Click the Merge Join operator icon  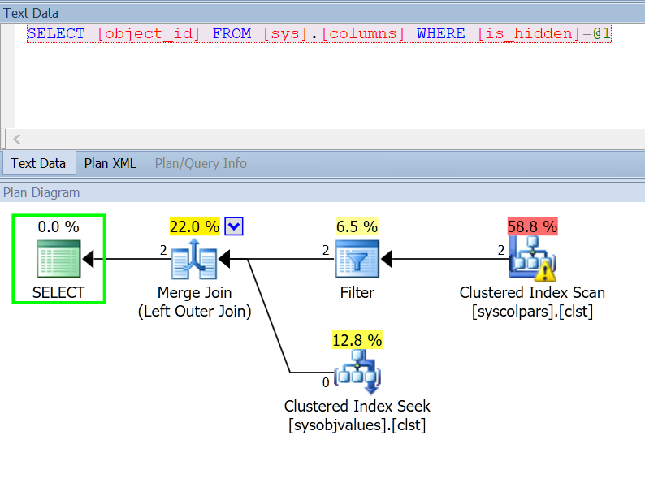tap(194, 260)
